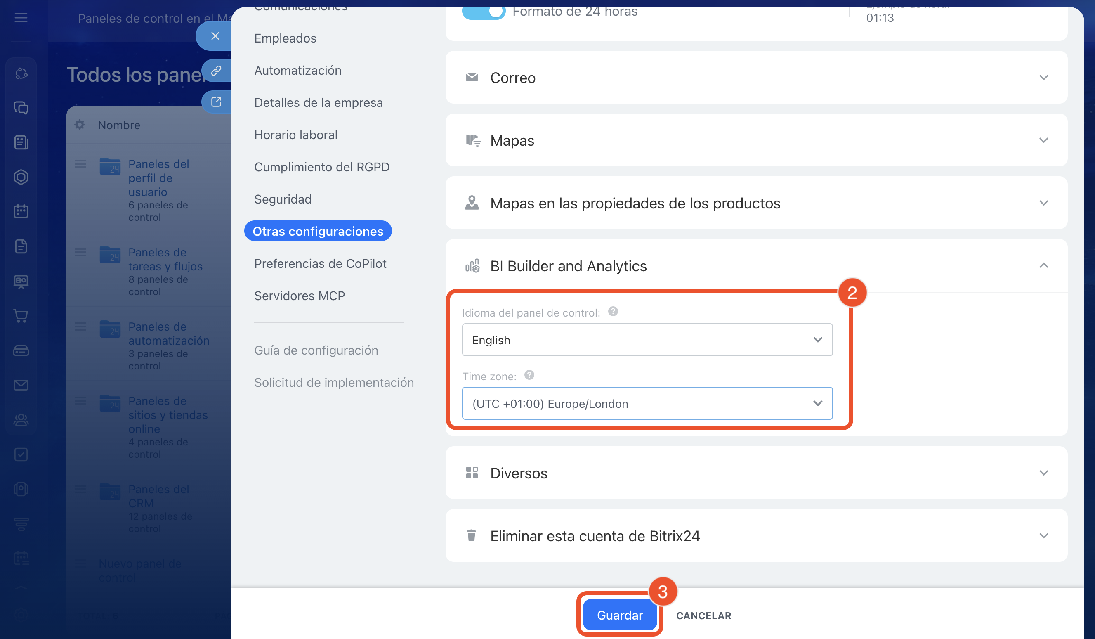Viewport: 1095px width, 639px height.
Task: Click help icon next to Time zone
Action: click(x=529, y=375)
